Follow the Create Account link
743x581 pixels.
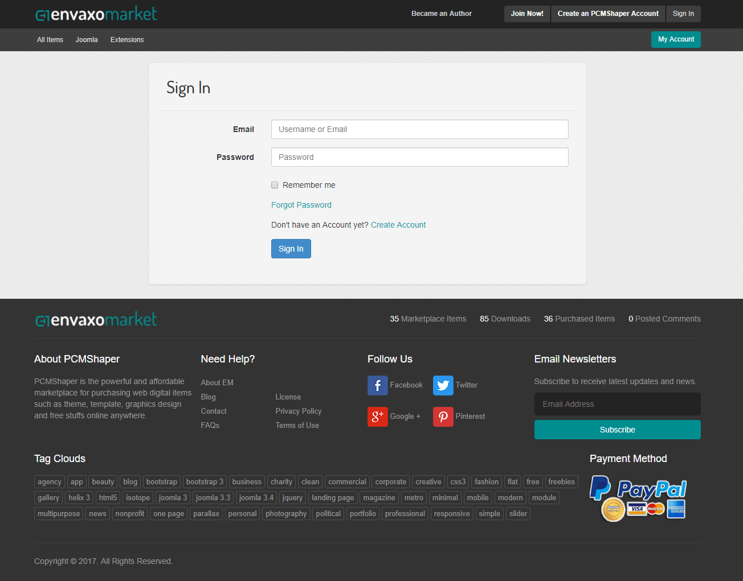pyautogui.click(x=398, y=225)
